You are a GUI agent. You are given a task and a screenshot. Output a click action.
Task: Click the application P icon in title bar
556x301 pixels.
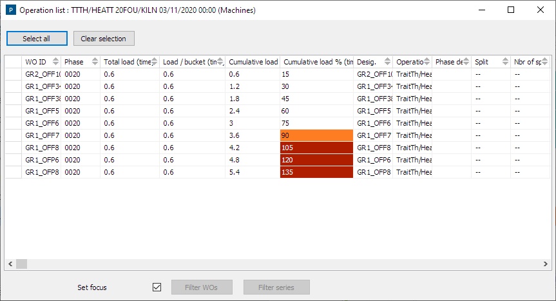click(11, 10)
